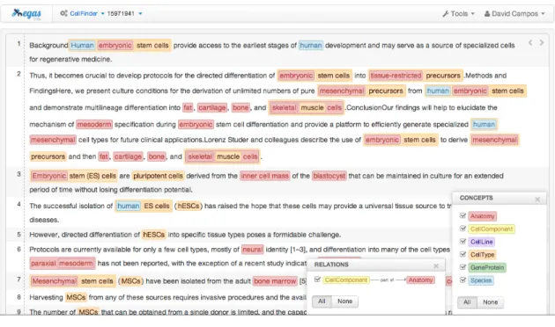Open the David Campos account menu
Viewport: 555px width, 327px height.
point(514,14)
